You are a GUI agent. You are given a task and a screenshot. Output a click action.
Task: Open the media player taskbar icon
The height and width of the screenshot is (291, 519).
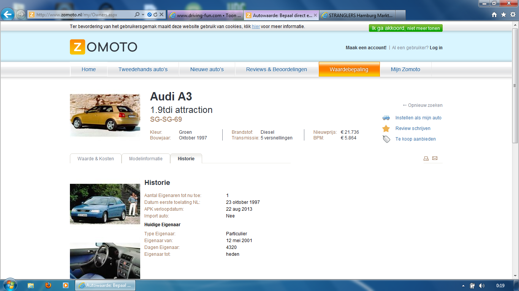pyautogui.click(x=66, y=285)
